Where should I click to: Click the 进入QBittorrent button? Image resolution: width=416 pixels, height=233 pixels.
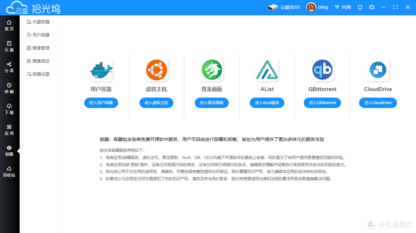click(322, 102)
